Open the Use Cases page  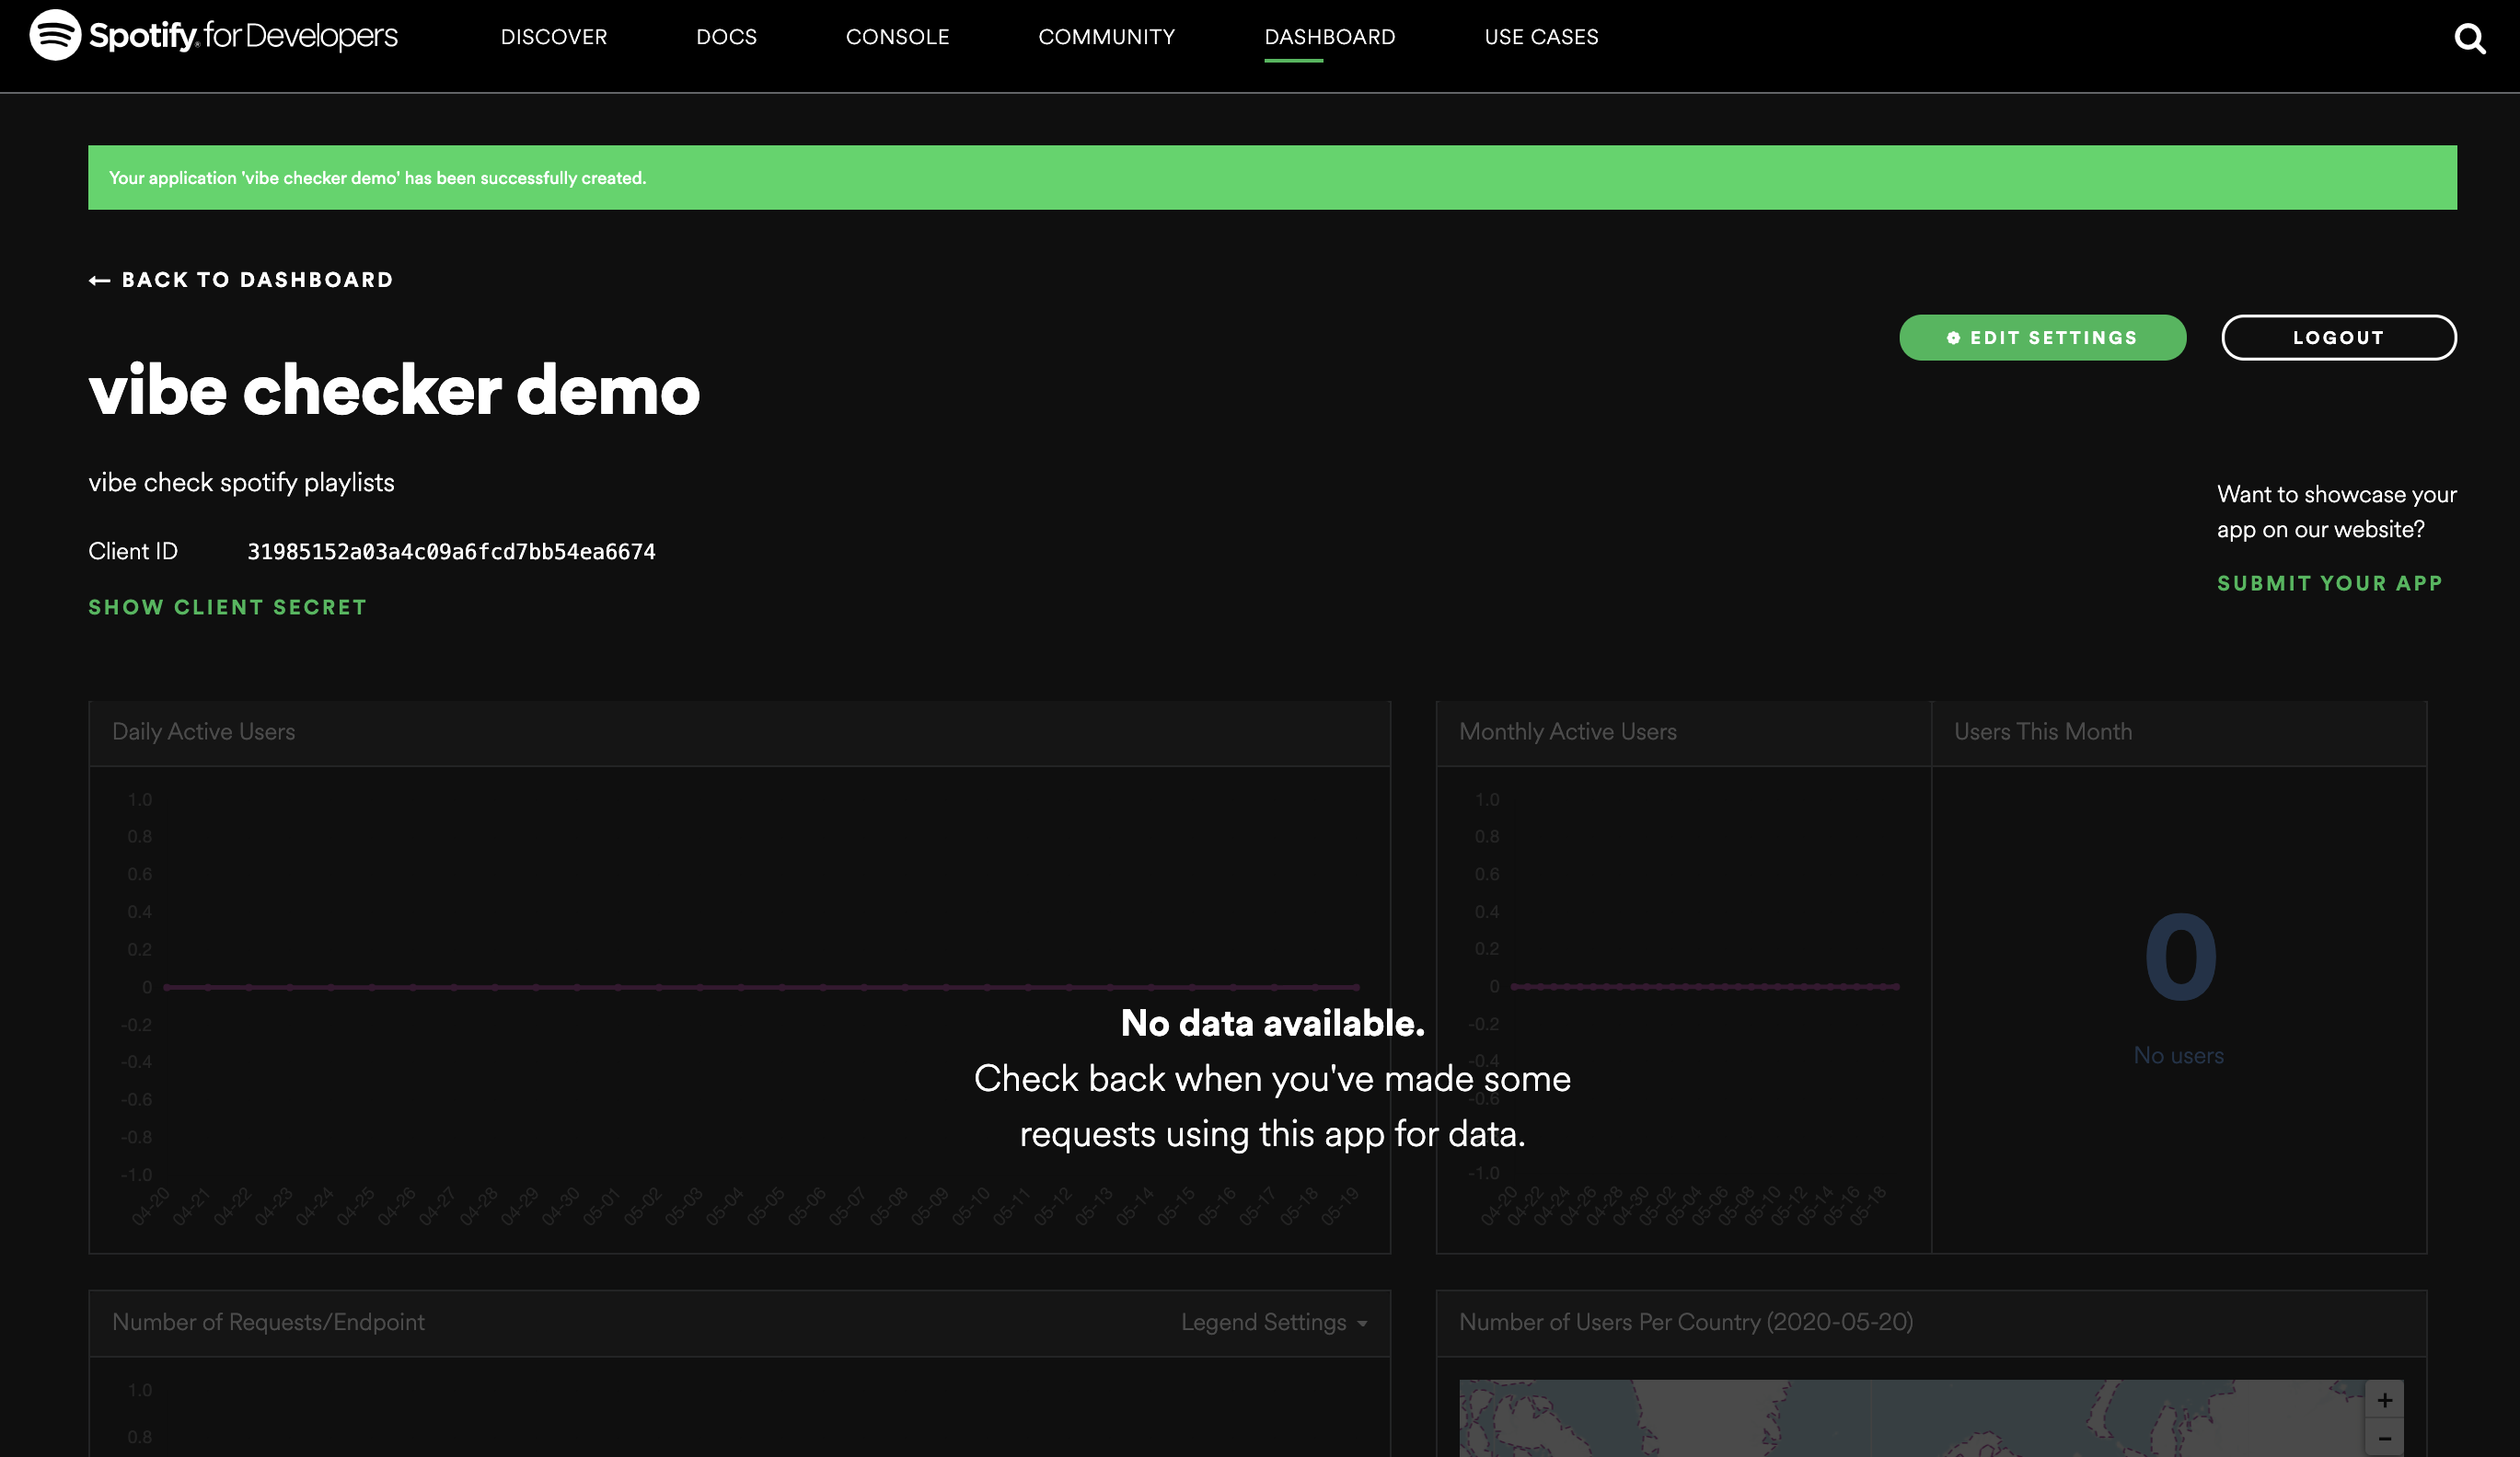(x=1540, y=37)
